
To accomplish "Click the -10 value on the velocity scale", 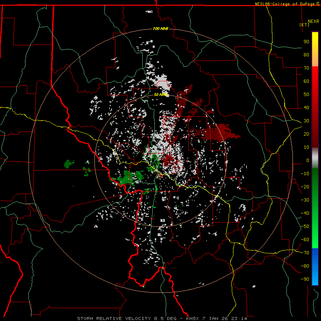I will click(305, 174).
